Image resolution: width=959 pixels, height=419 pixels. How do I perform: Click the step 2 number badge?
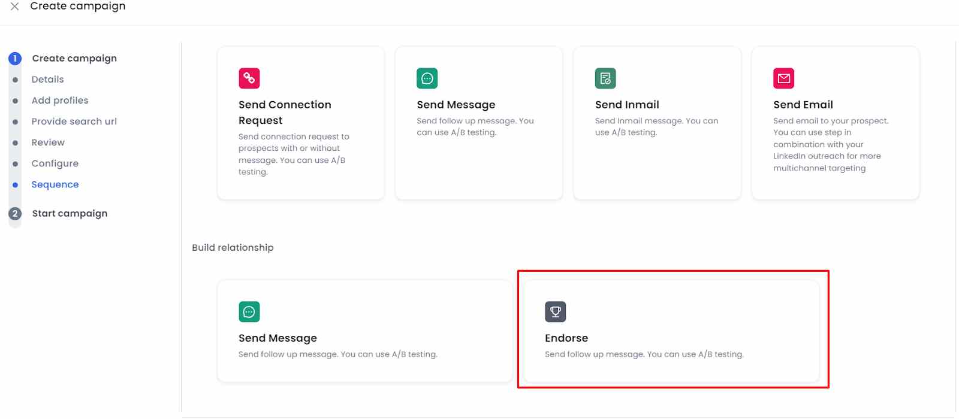[15, 214]
